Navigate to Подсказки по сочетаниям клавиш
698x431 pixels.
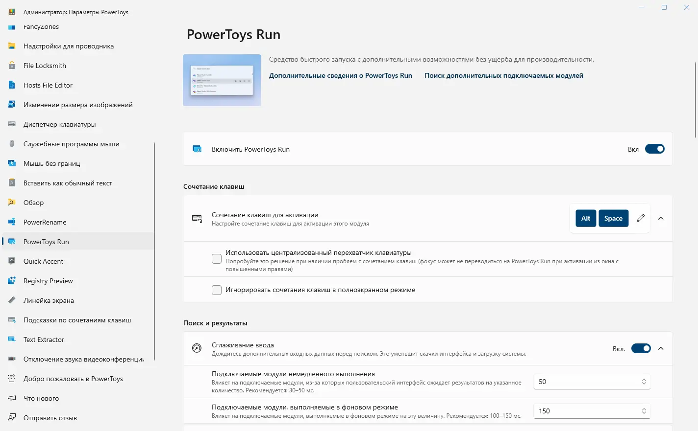(78, 320)
